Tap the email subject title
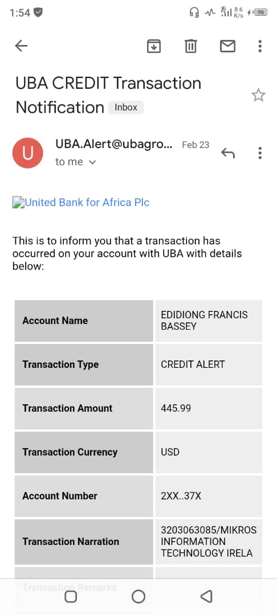277x615 pixels. (x=108, y=95)
